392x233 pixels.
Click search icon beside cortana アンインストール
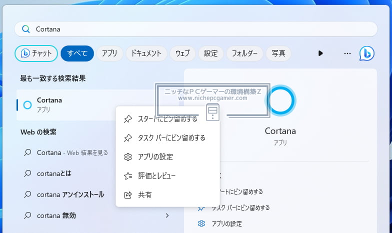coord(27,194)
